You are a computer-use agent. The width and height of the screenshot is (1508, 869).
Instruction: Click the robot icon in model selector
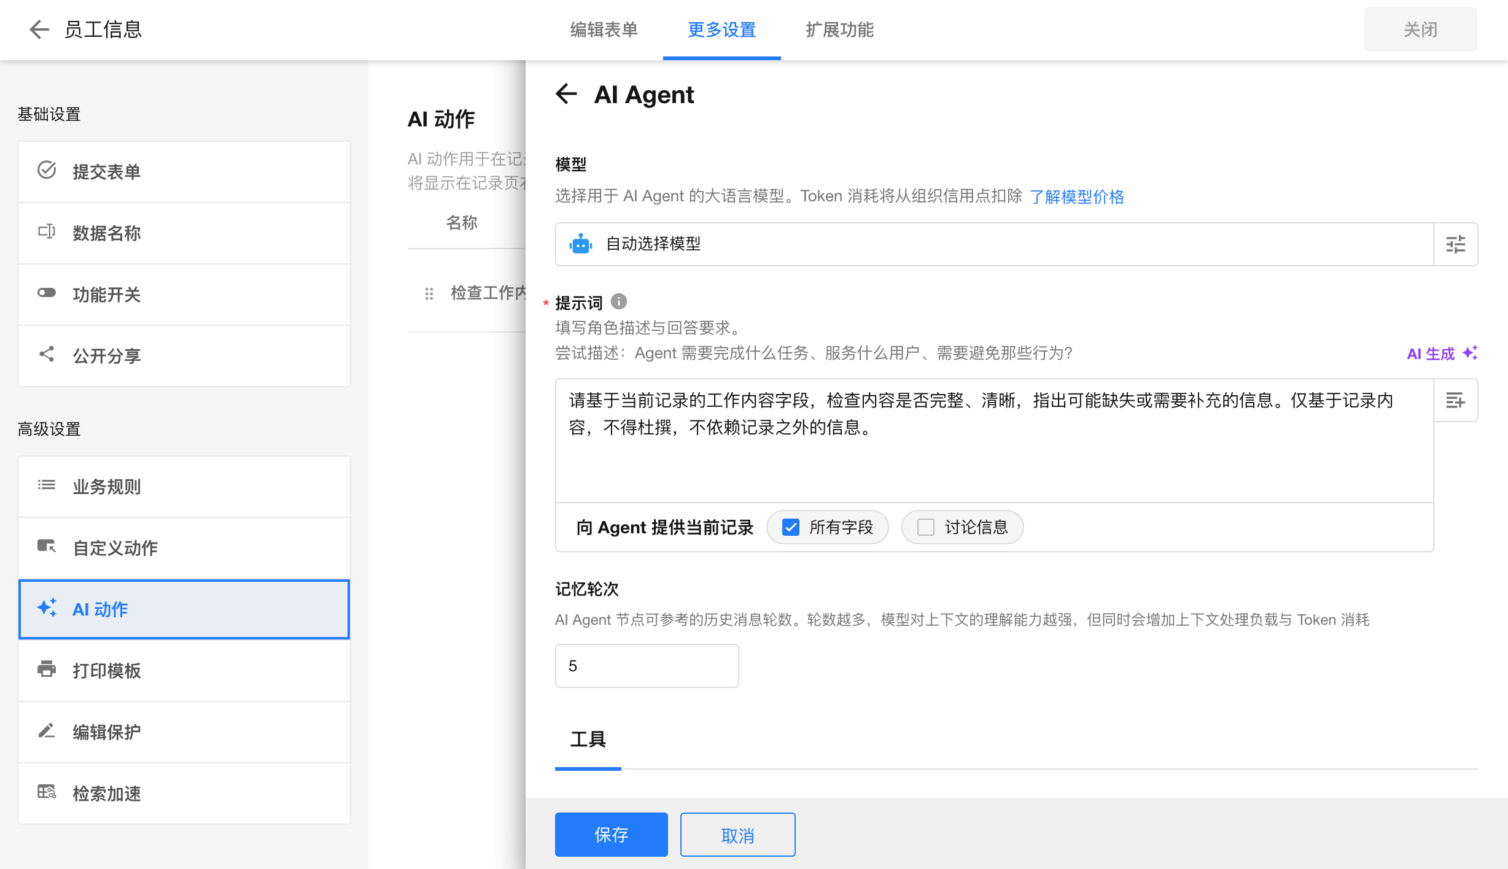pos(580,244)
